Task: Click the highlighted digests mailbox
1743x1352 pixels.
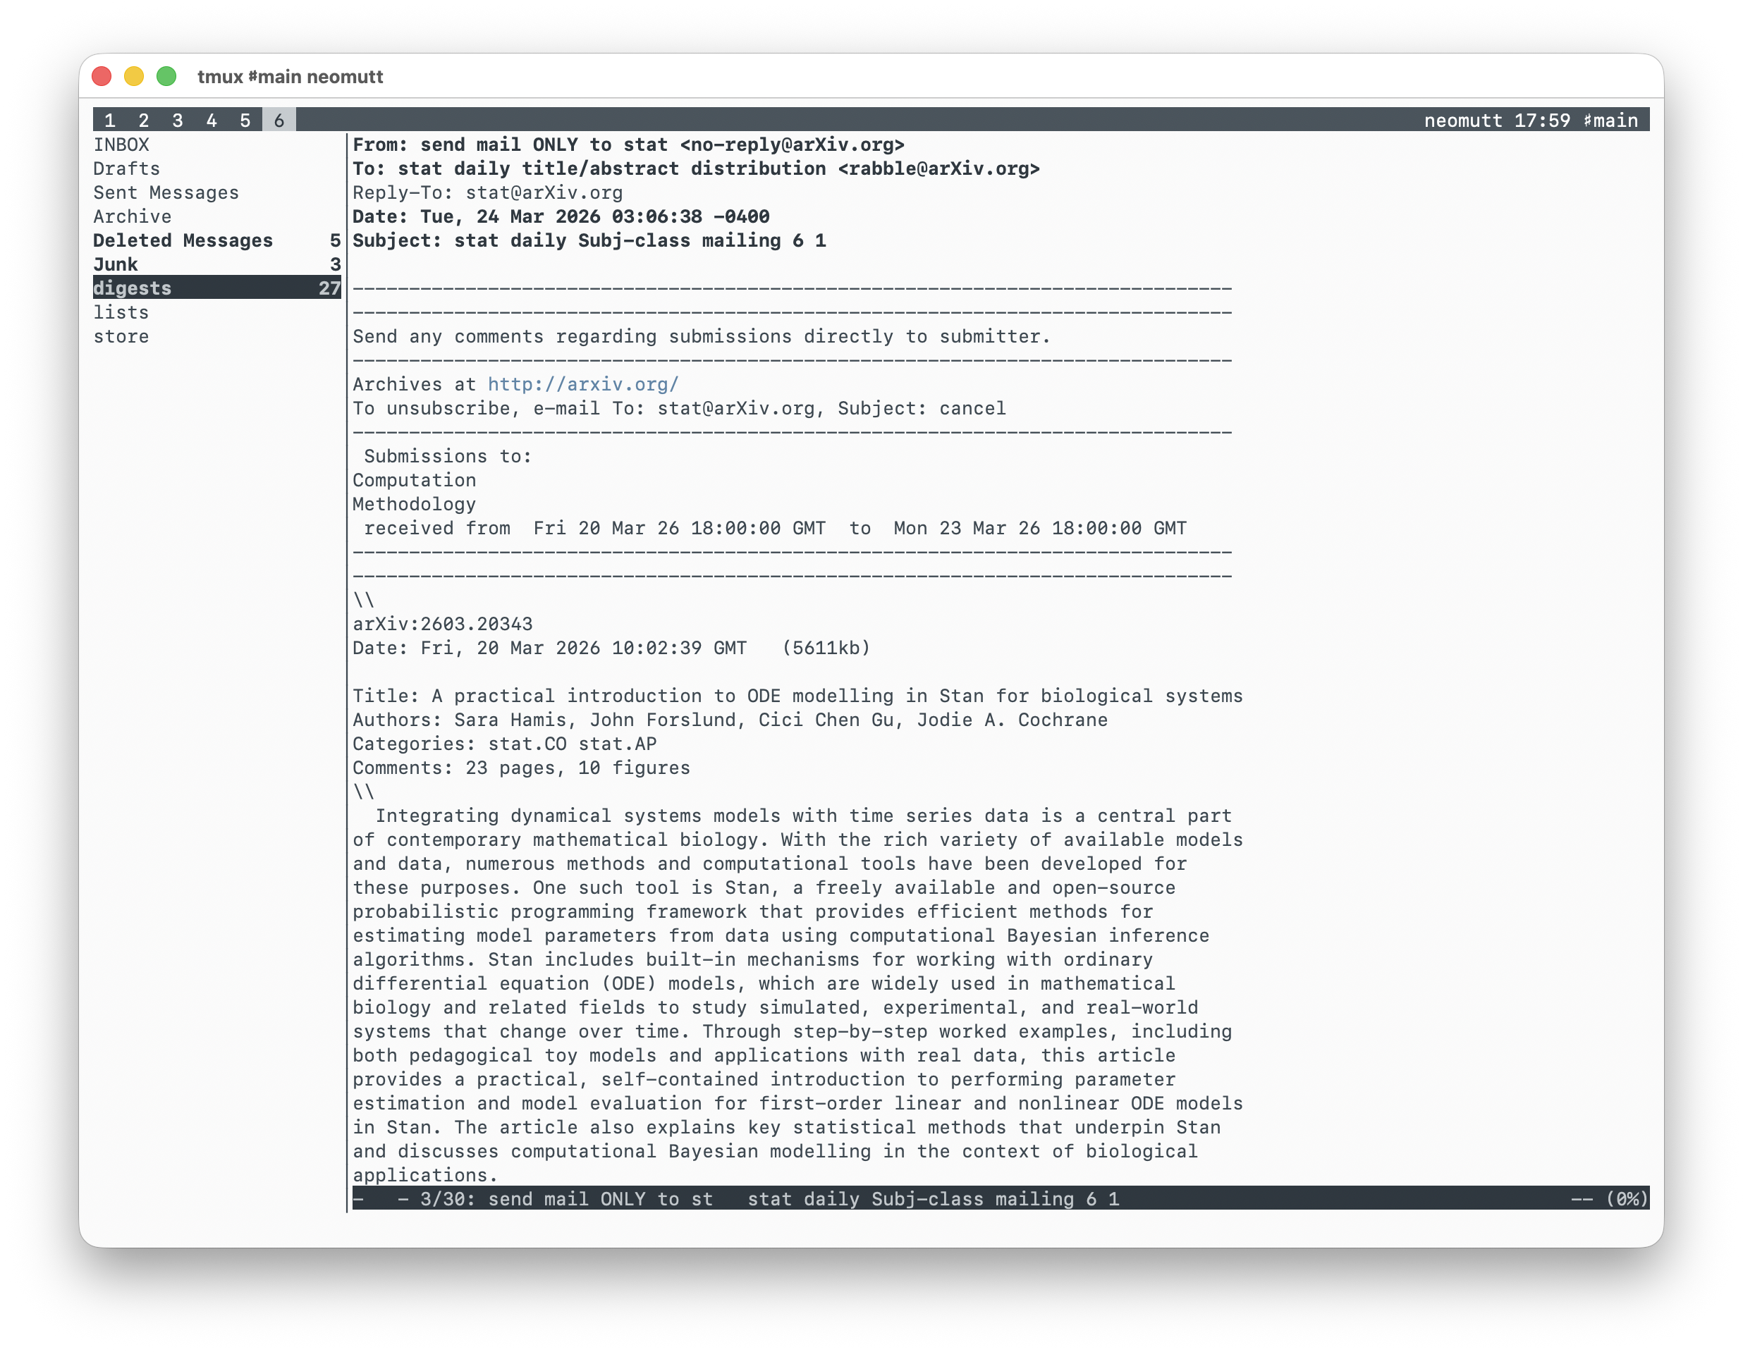Action: coord(133,288)
